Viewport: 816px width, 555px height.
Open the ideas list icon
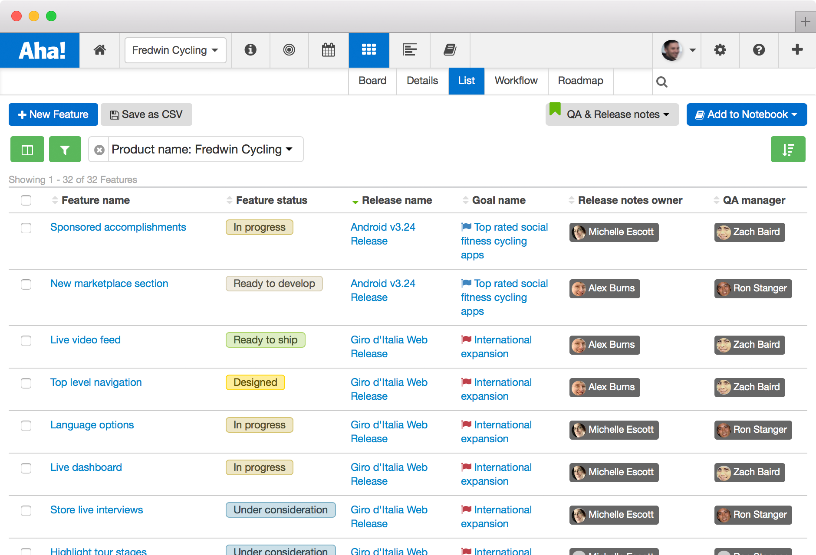[x=409, y=50]
